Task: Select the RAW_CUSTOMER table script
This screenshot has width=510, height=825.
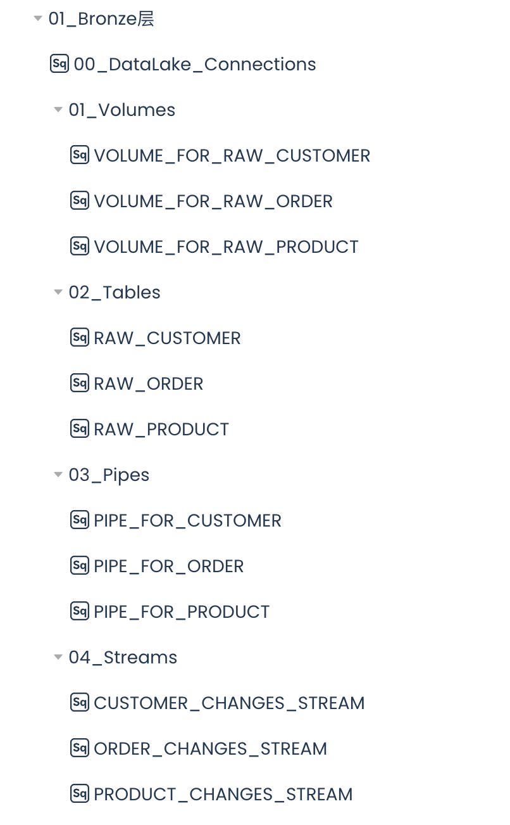Action: (167, 338)
